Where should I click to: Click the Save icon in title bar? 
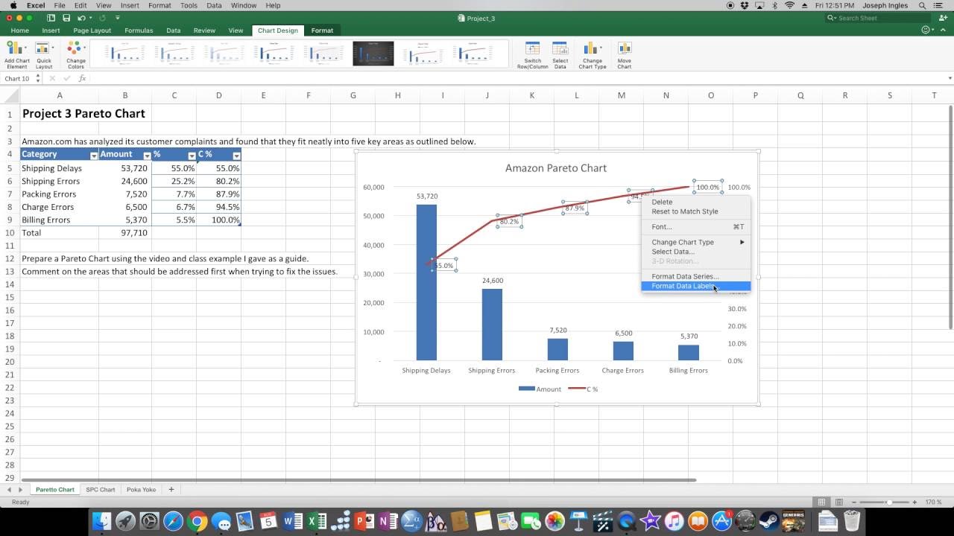(66, 18)
